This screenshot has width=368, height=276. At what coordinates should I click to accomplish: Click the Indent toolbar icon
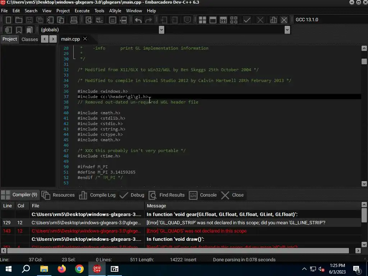pyautogui.click(x=164, y=20)
